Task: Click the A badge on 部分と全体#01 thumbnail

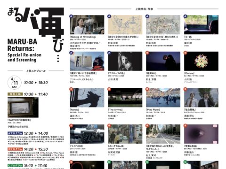Action: click(x=109, y=16)
